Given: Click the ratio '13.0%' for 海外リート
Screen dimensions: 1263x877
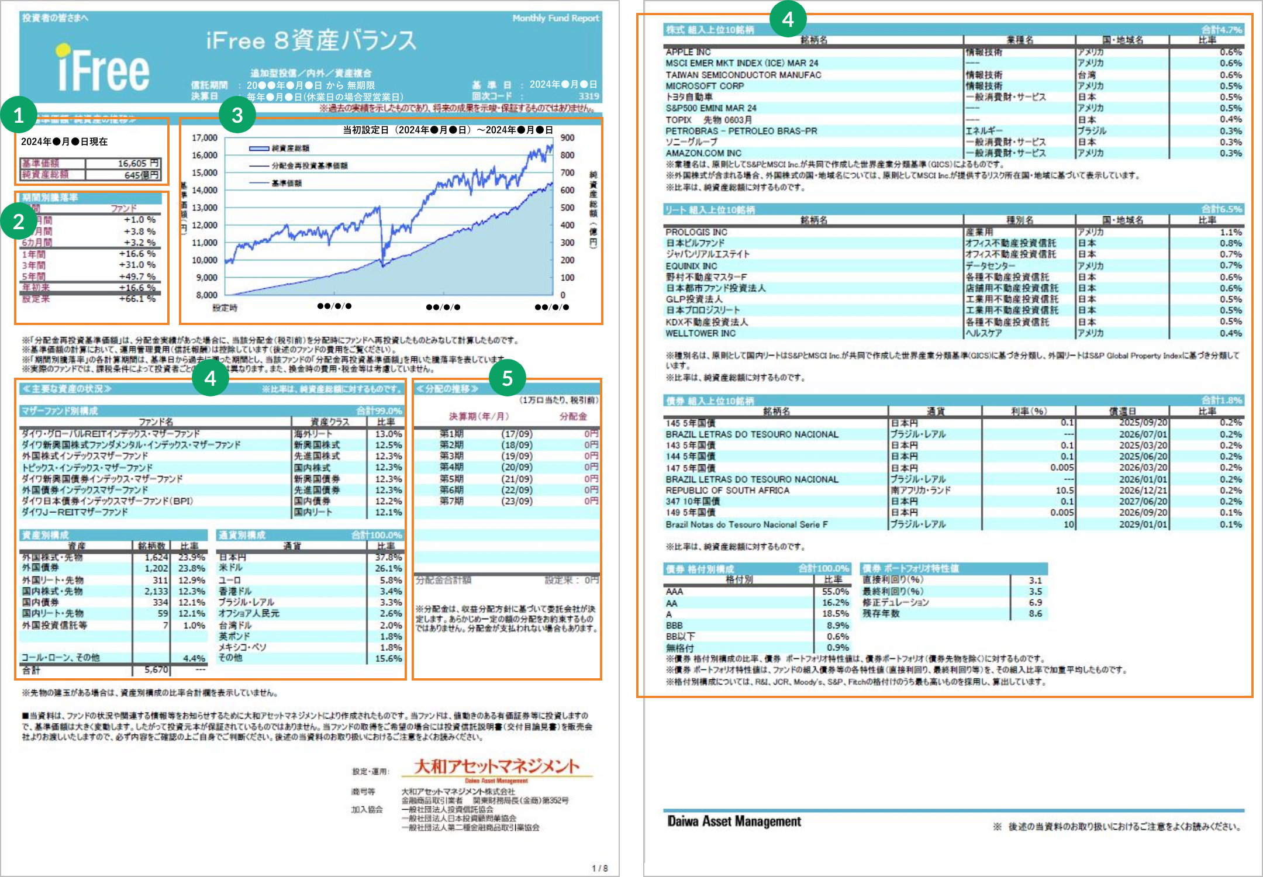Looking at the screenshot, I should [x=388, y=434].
